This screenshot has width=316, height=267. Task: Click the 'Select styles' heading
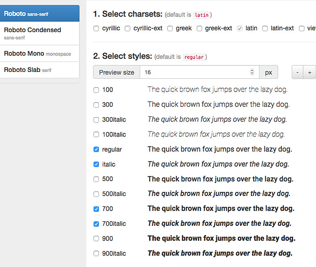coord(123,56)
